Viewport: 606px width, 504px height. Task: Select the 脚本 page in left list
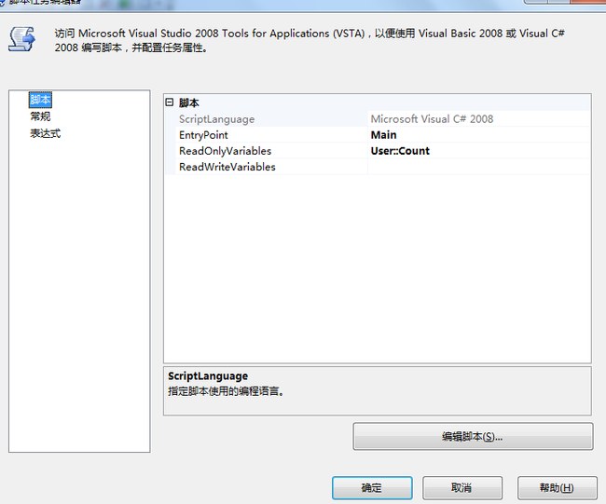coord(40,100)
